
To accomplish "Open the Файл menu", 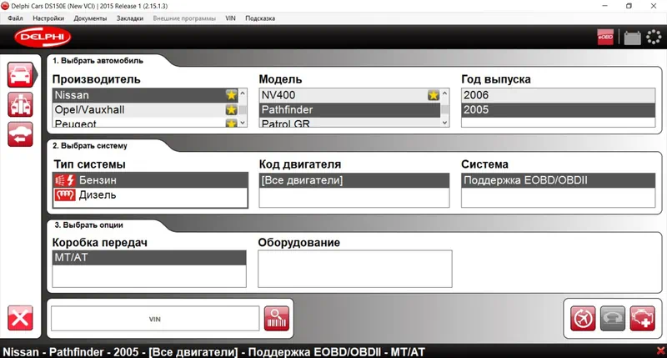I will (15, 18).
